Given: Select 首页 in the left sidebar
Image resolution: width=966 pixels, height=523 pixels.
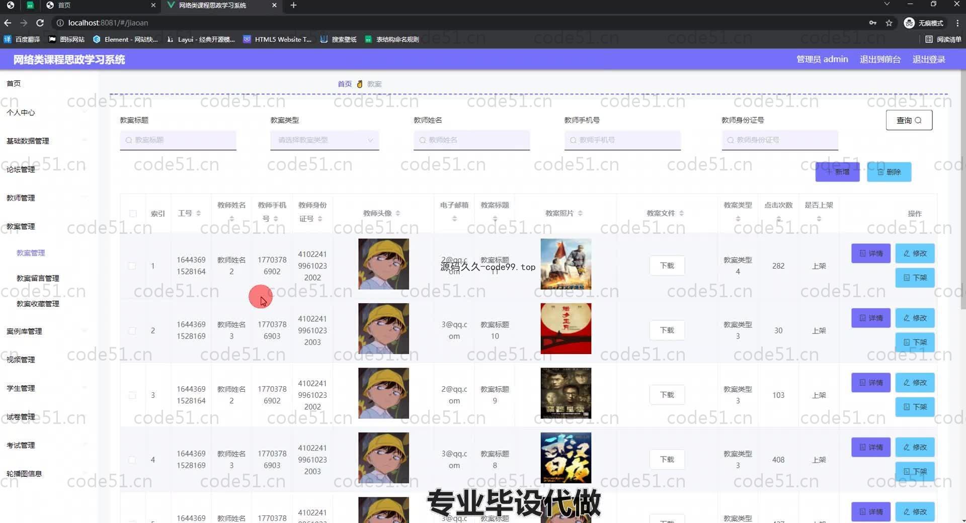Looking at the screenshot, I should (14, 83).
